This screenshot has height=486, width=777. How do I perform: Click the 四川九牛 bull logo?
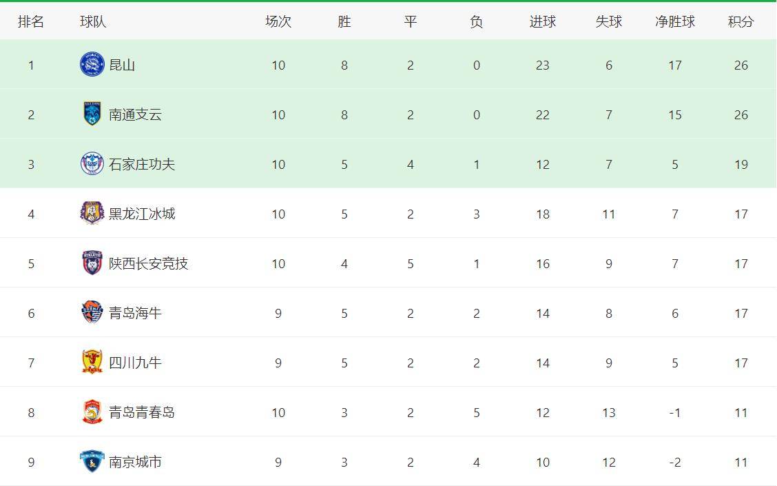click(92, 362)
